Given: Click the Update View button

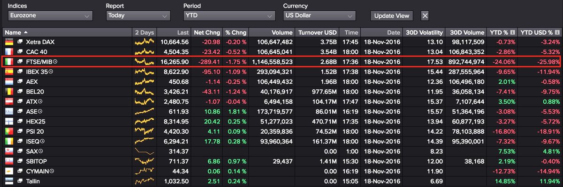Looking at the screenshot, I should pos(392,15).
